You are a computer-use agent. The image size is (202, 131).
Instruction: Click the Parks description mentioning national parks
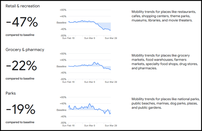click(x=166, y=103)
